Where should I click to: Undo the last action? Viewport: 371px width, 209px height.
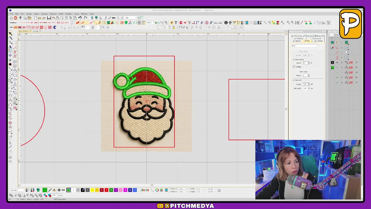click(x=80, y=18)
